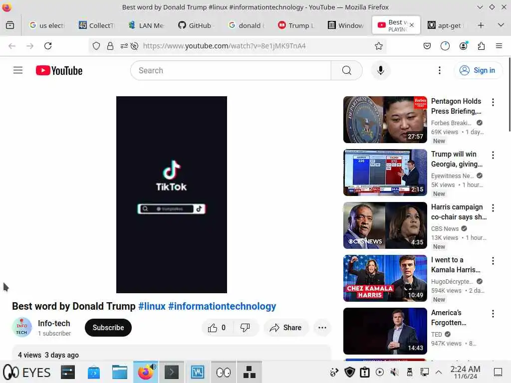The image size is (511, 383).
Task: Toggle the muted volume tray icon
Action: pyautogui.click(x=395, y=372)
